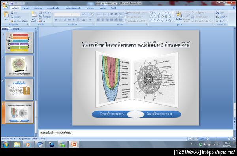The height and width of the screenshot is (156, 237).
Task: Toggle text shadow formatting
Action: pyautogui.click(x=74, y=19)
